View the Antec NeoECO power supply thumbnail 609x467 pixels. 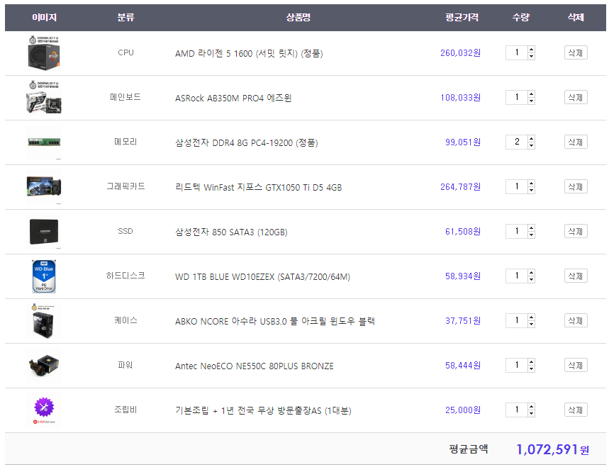coord(44,366)
